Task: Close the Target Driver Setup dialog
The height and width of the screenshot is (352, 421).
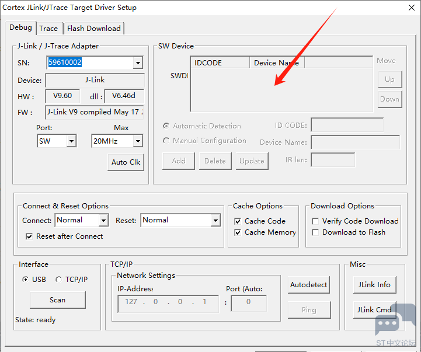Action: (x=412, y=8)
